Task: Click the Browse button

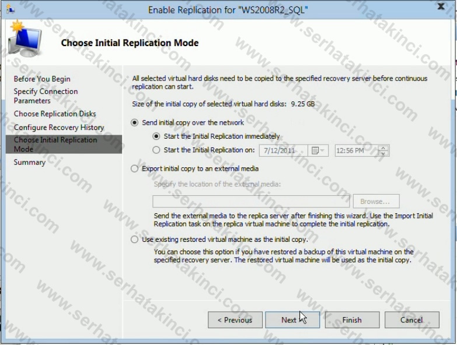Action: (x=376, y=201)
